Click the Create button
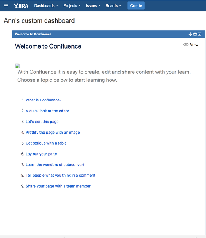The height and width of the screenshot is (238, 206). point(136,6)
